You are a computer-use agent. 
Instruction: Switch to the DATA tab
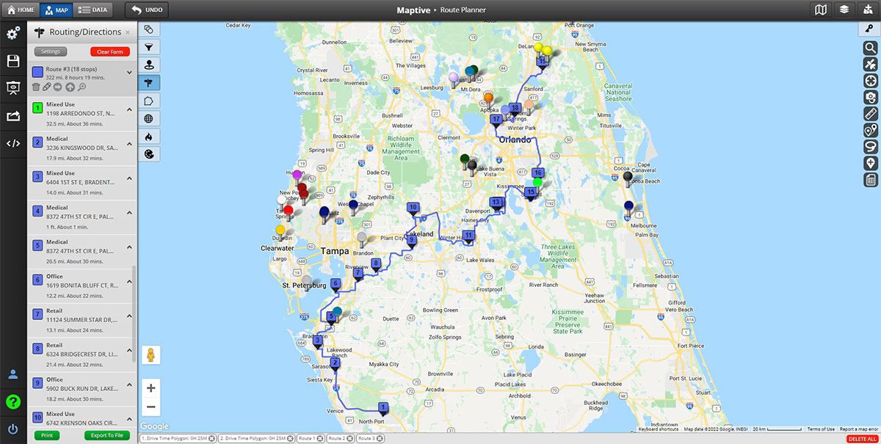point(93,10)
